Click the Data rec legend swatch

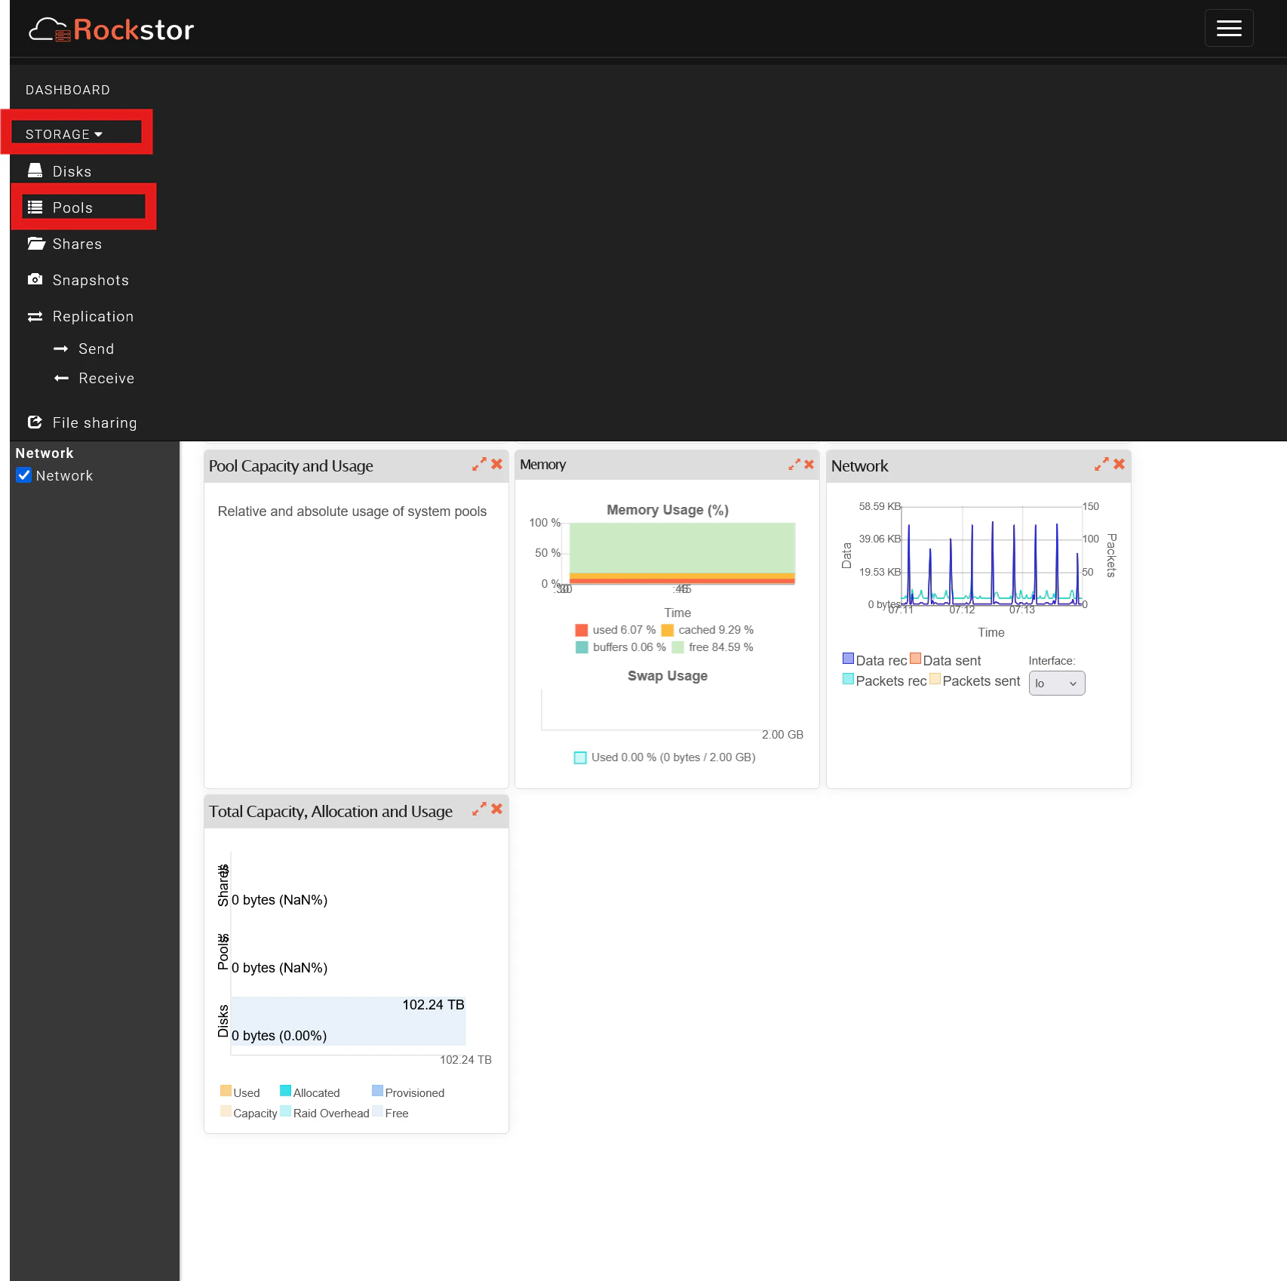pyautogui.click(x=849, y=659)
